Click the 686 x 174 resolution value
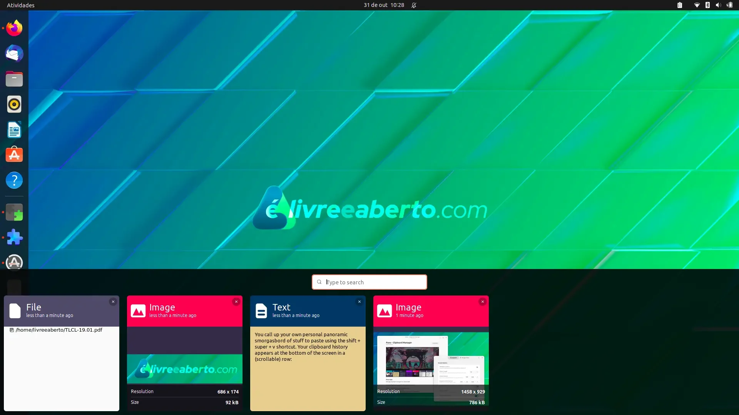The height and width of the screenshot is (415, 739). tap(228, 392)
